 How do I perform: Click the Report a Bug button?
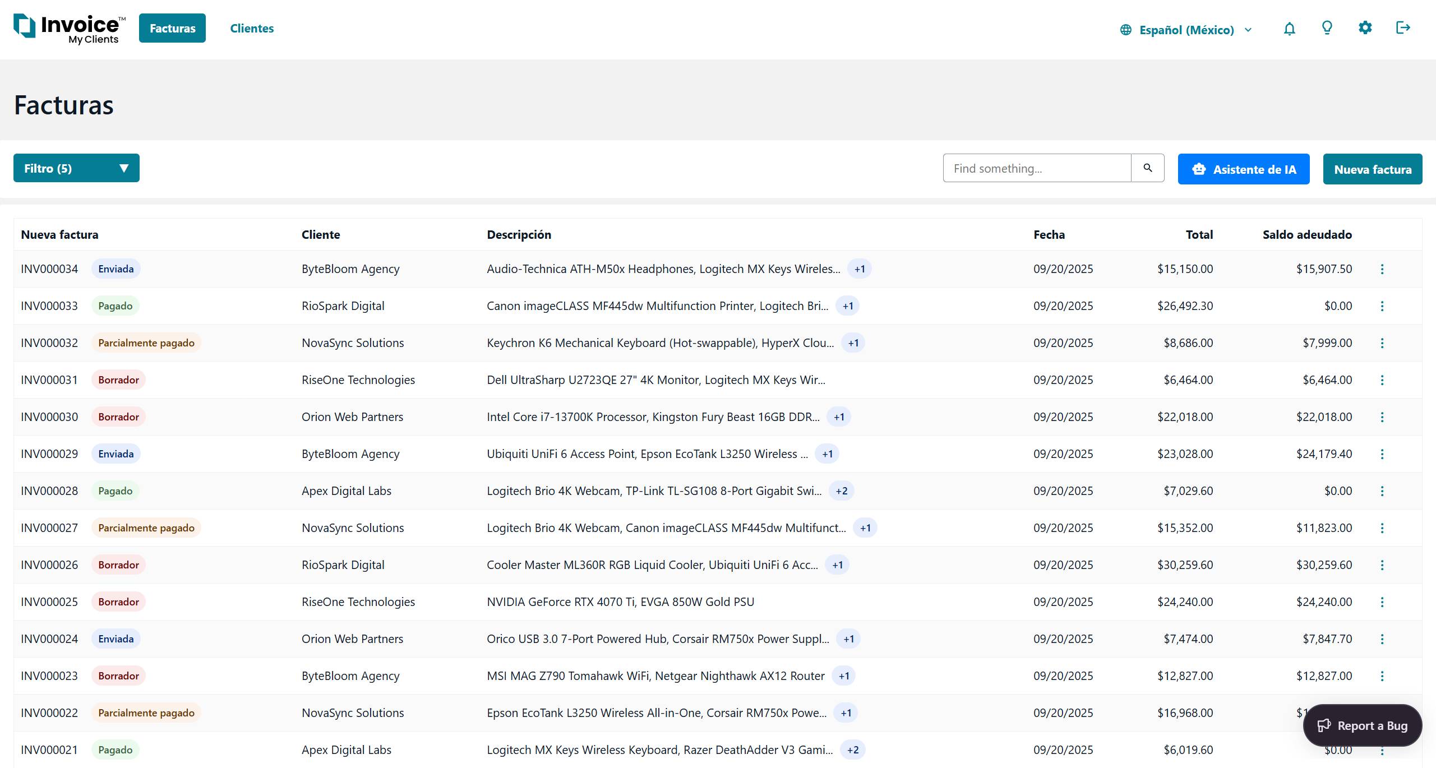tap(1362, 725)
